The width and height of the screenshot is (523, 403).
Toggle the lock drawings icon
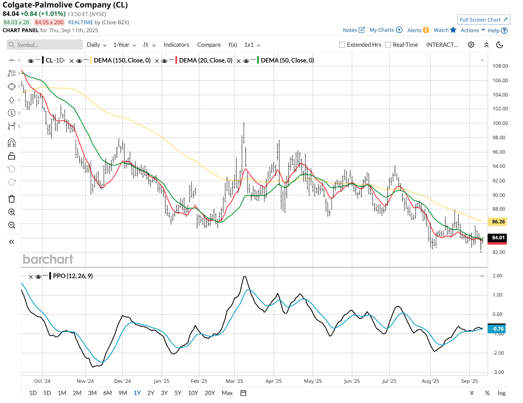11,156
